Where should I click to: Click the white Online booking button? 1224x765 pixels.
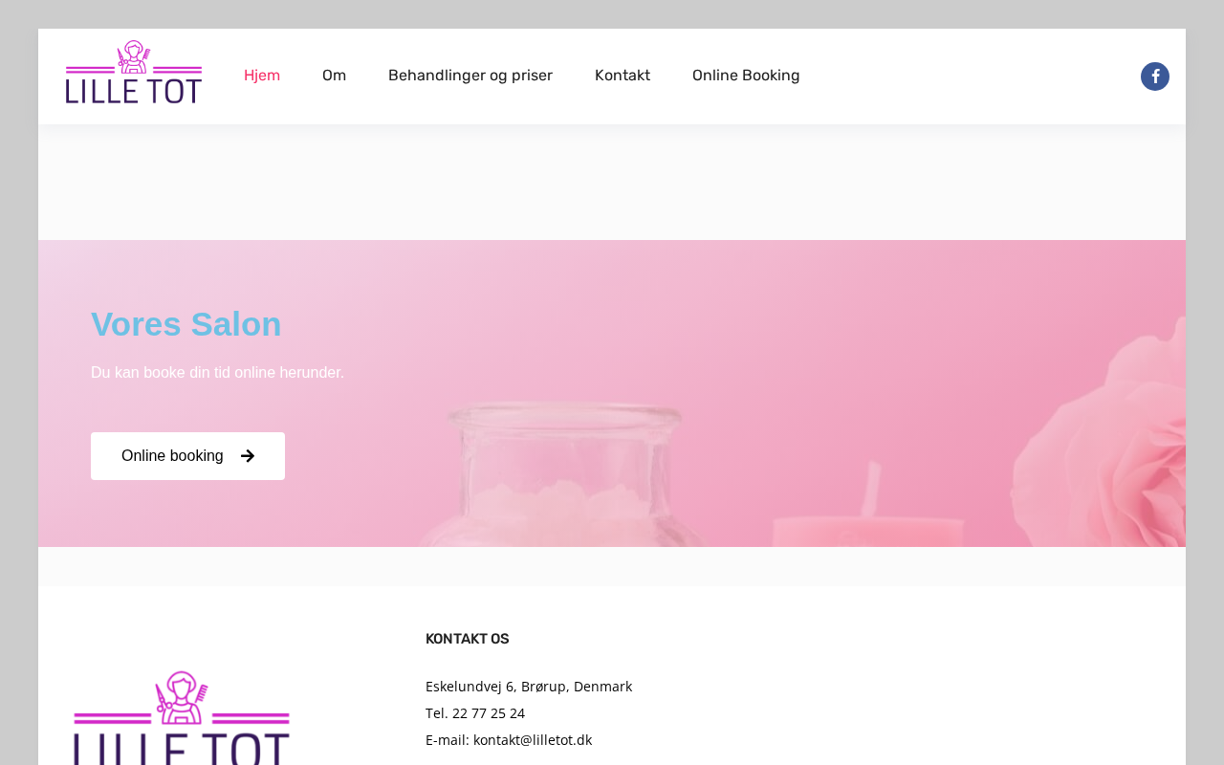[187, 456]
